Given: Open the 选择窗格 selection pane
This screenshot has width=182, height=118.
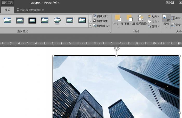Looking at the screenshot, I should click(x=141, y=20).
